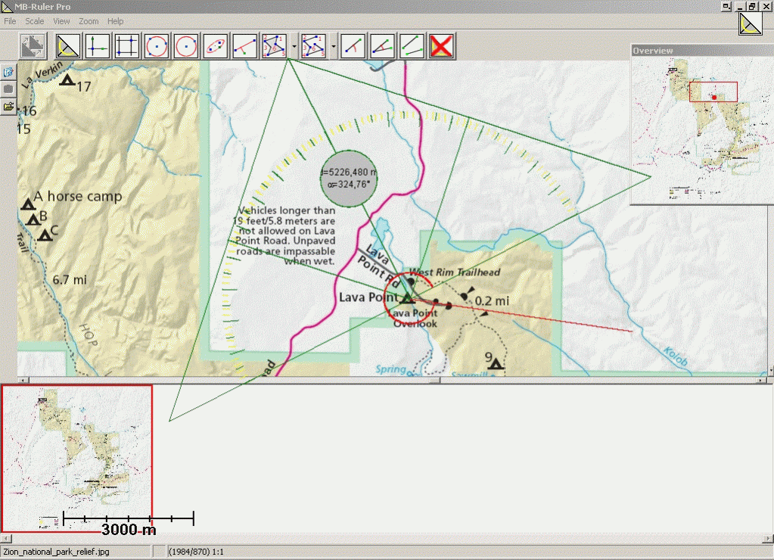Click the bottom window scrollbar left arrow
Screen dimensions: 774x560
(5, 538)
